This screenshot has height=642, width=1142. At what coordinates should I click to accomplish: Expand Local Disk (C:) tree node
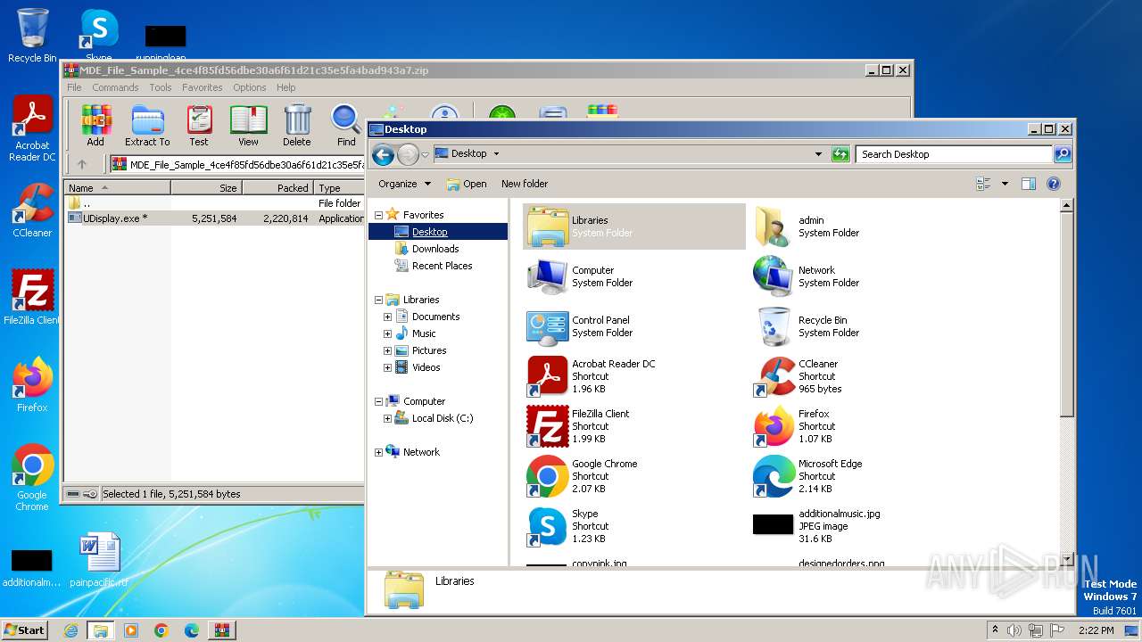click(x=388, y=418)
